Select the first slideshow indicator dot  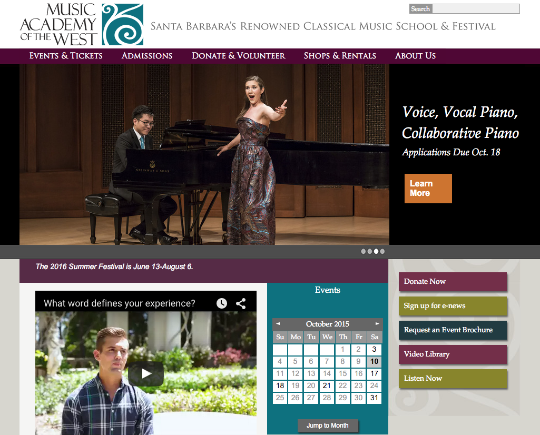click(364, 251)
